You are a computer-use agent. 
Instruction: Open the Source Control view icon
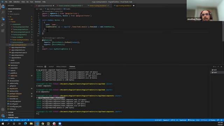[x=3, y=19]
